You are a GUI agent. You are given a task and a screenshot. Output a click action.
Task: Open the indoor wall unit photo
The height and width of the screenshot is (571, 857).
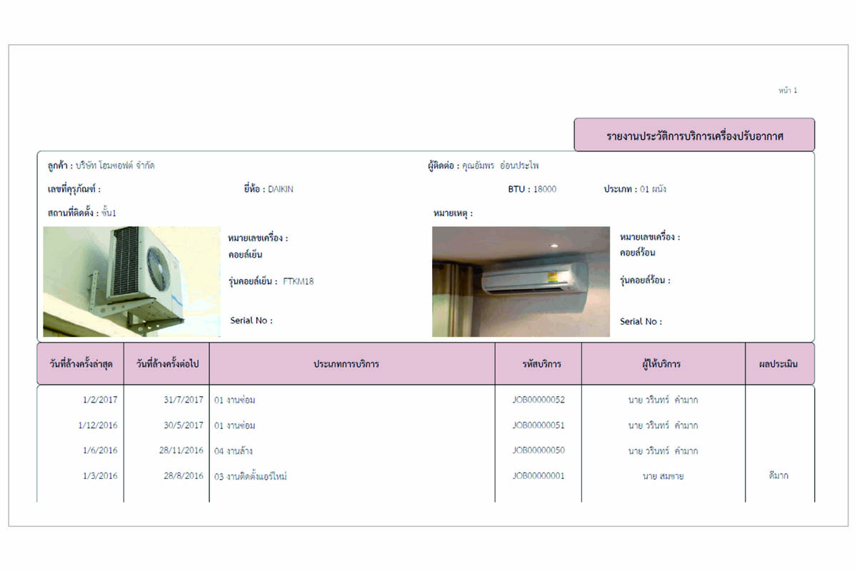(x=520, y=281)
